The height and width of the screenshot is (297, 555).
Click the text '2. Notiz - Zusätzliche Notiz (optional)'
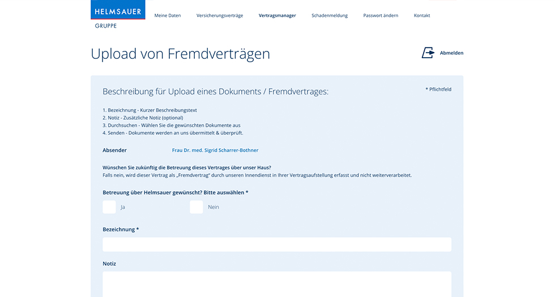(x=143, y=118)
